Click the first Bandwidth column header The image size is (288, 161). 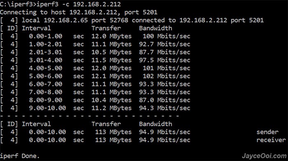[156, 28]
